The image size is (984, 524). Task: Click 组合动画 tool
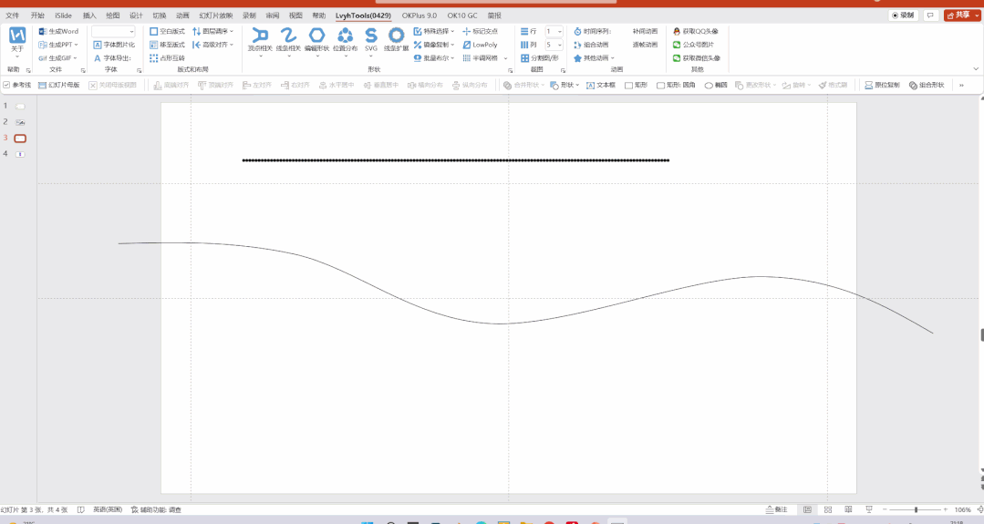click(x=591, y=46)
